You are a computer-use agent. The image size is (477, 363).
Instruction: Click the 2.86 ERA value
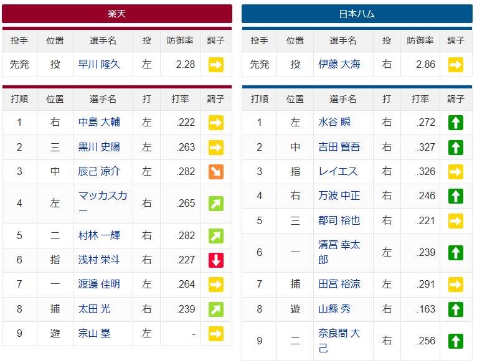coord(425,65)
